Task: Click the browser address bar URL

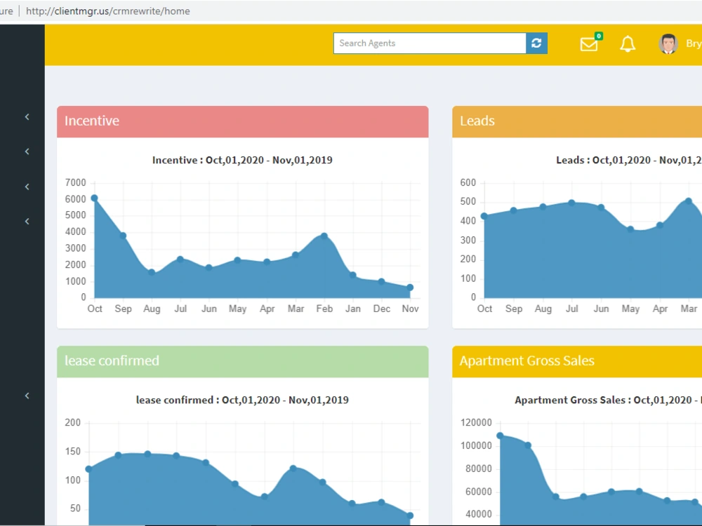Action: click(108, 11)
